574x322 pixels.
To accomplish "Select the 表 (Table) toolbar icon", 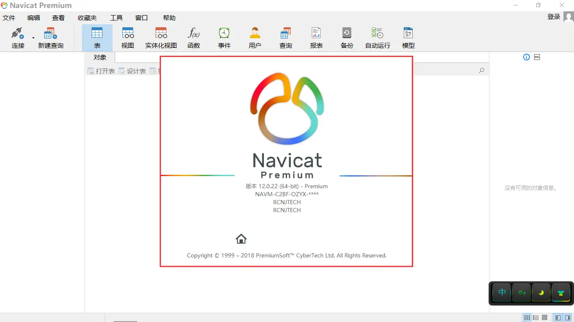I will 97,33.
